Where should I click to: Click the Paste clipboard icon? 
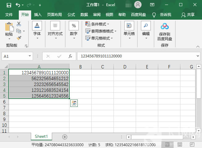coord(9,28)
